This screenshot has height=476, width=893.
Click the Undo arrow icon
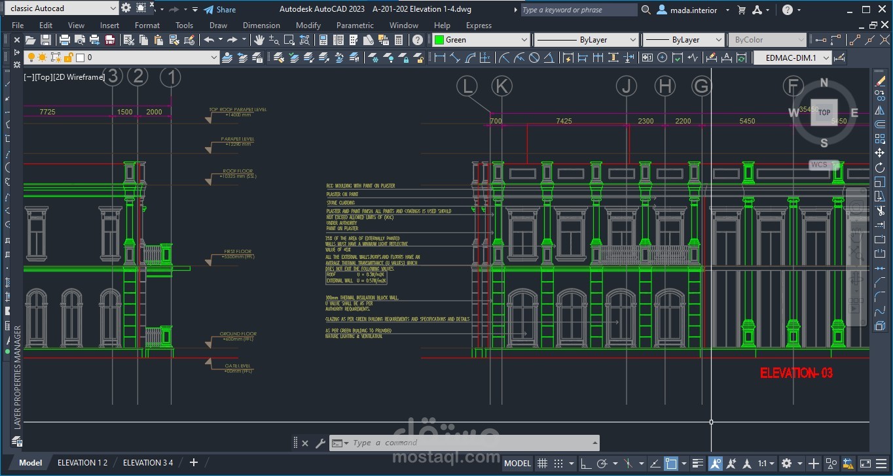209,40
